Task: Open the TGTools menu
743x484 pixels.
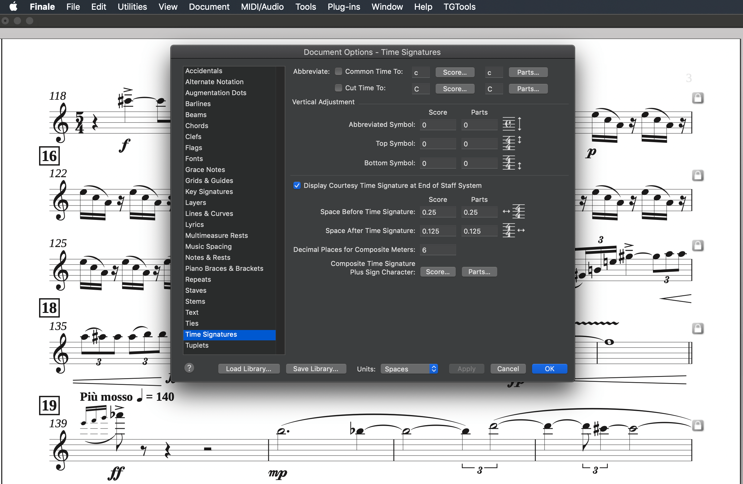Action: coord(459,6)
